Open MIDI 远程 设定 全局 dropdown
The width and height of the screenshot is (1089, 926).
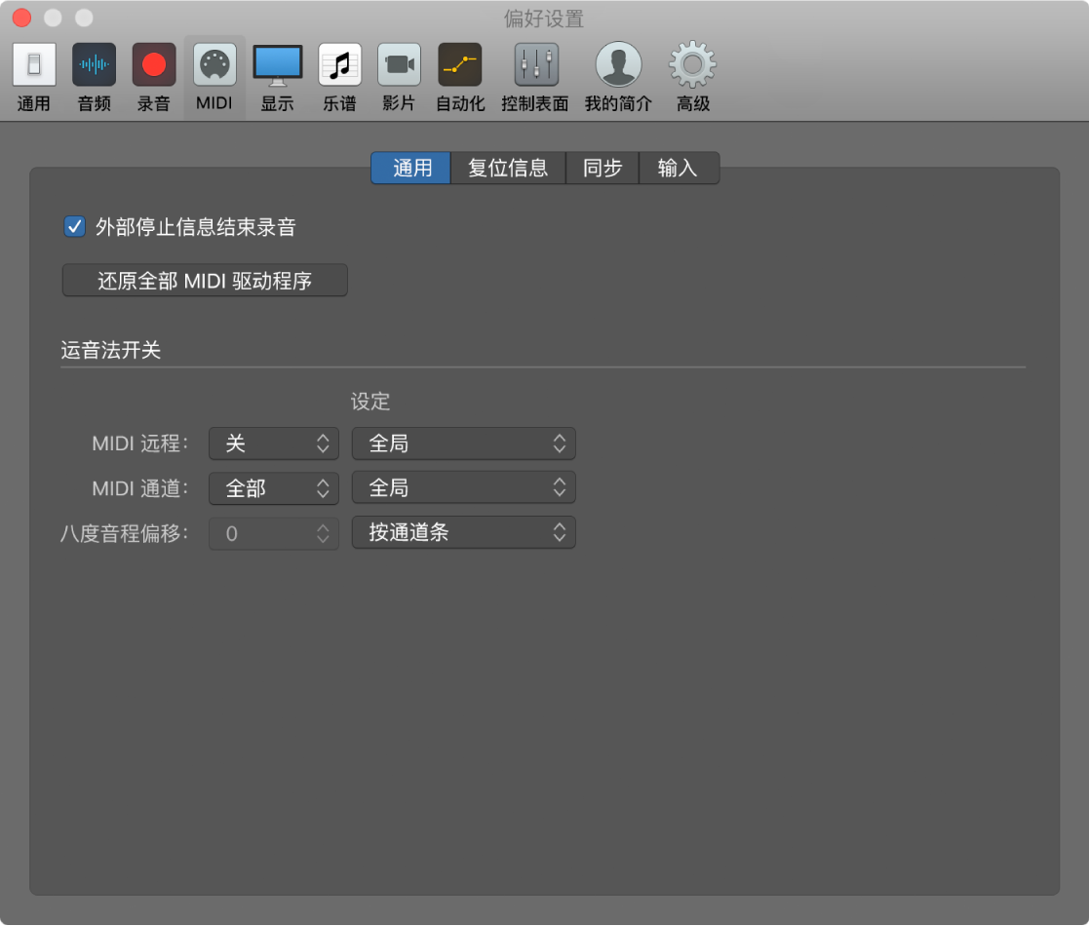click(464, 444)
